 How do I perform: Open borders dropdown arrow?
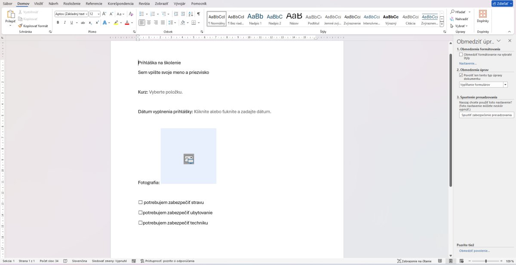(199, 22)
